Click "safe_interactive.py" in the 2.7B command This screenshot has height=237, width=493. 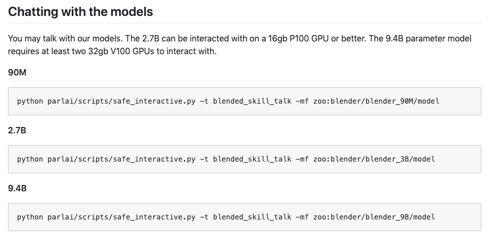coord(155,159)
